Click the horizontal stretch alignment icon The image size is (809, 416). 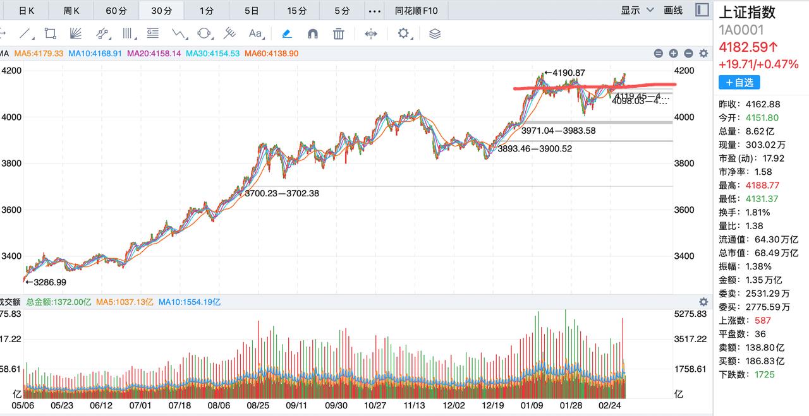pyautogui.click(x=371, y=33)
